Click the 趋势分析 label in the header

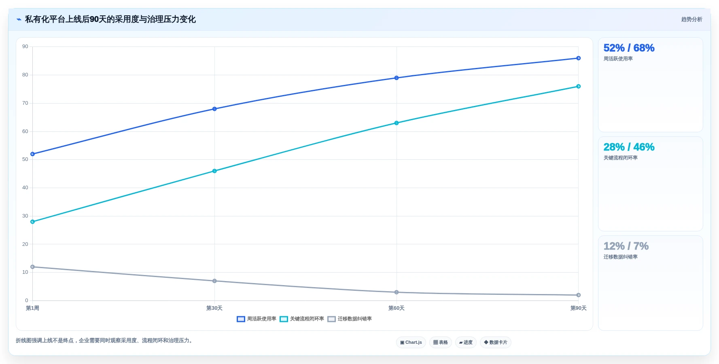pos(691,19)
